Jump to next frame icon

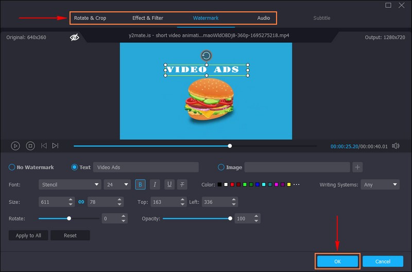click(55, 146)
